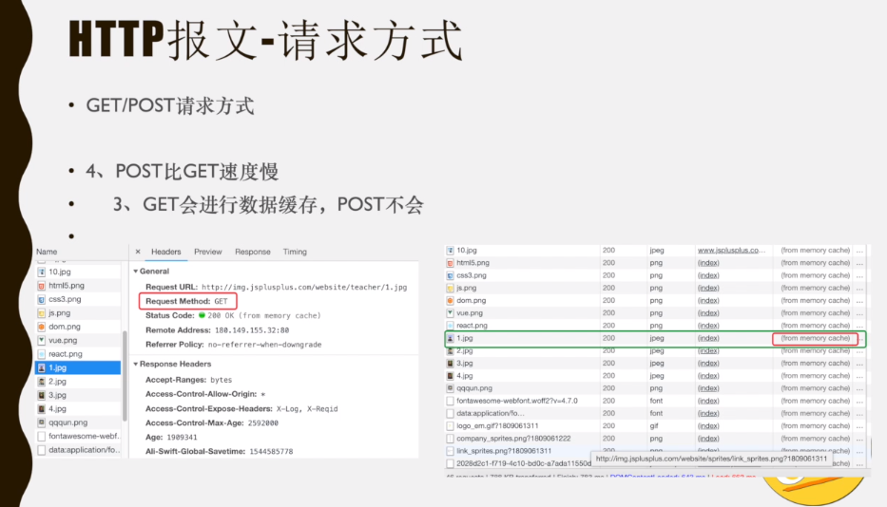Open the Preview tab
The image size is (887, 507).
click(x=207, y=252)
